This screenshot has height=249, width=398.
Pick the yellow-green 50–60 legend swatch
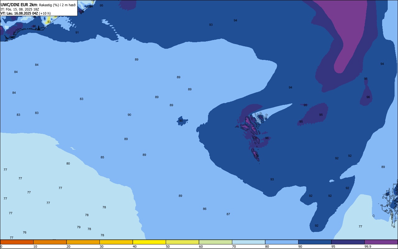(182, 242)
